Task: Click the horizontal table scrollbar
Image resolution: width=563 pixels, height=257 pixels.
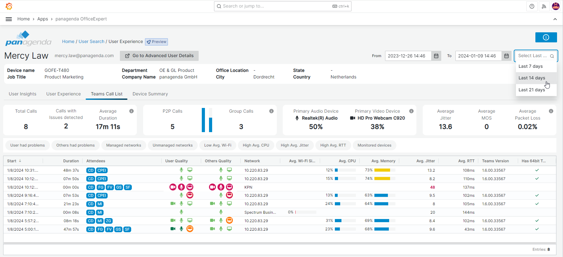Action: 280,243
